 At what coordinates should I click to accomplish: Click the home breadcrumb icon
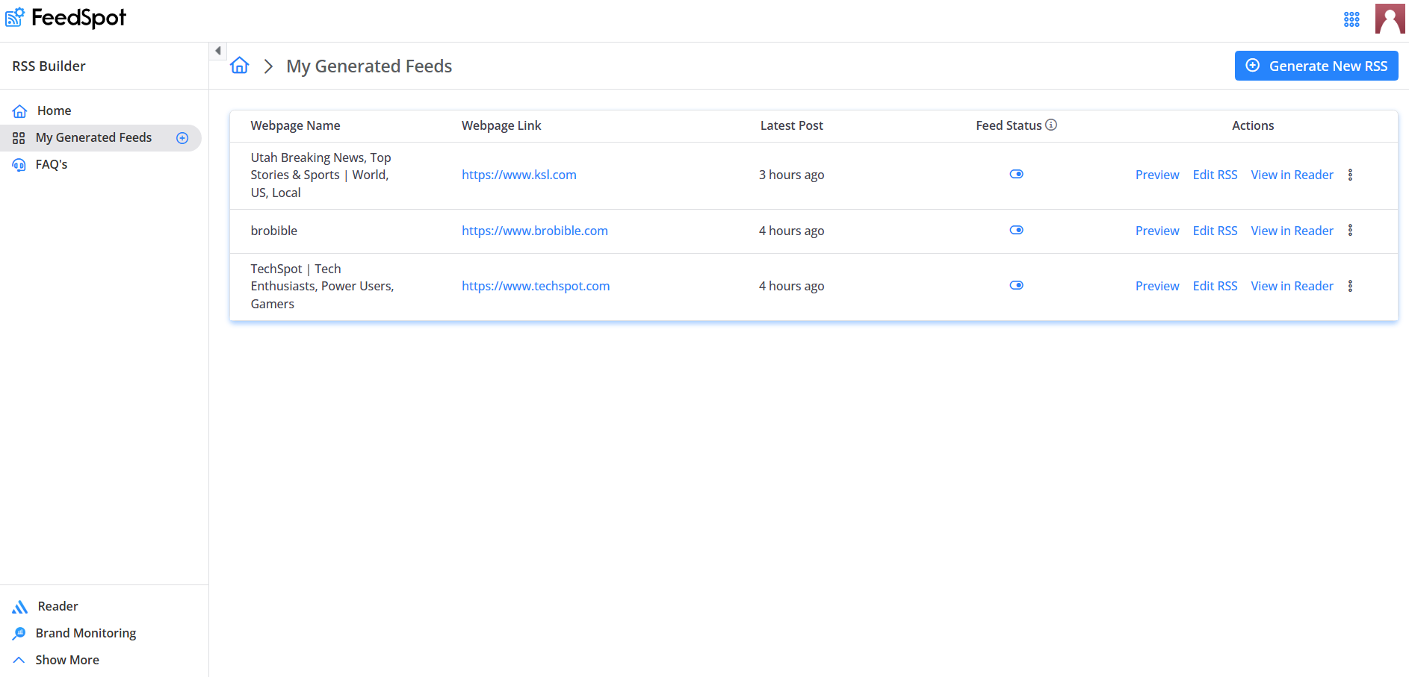[239, 66]
